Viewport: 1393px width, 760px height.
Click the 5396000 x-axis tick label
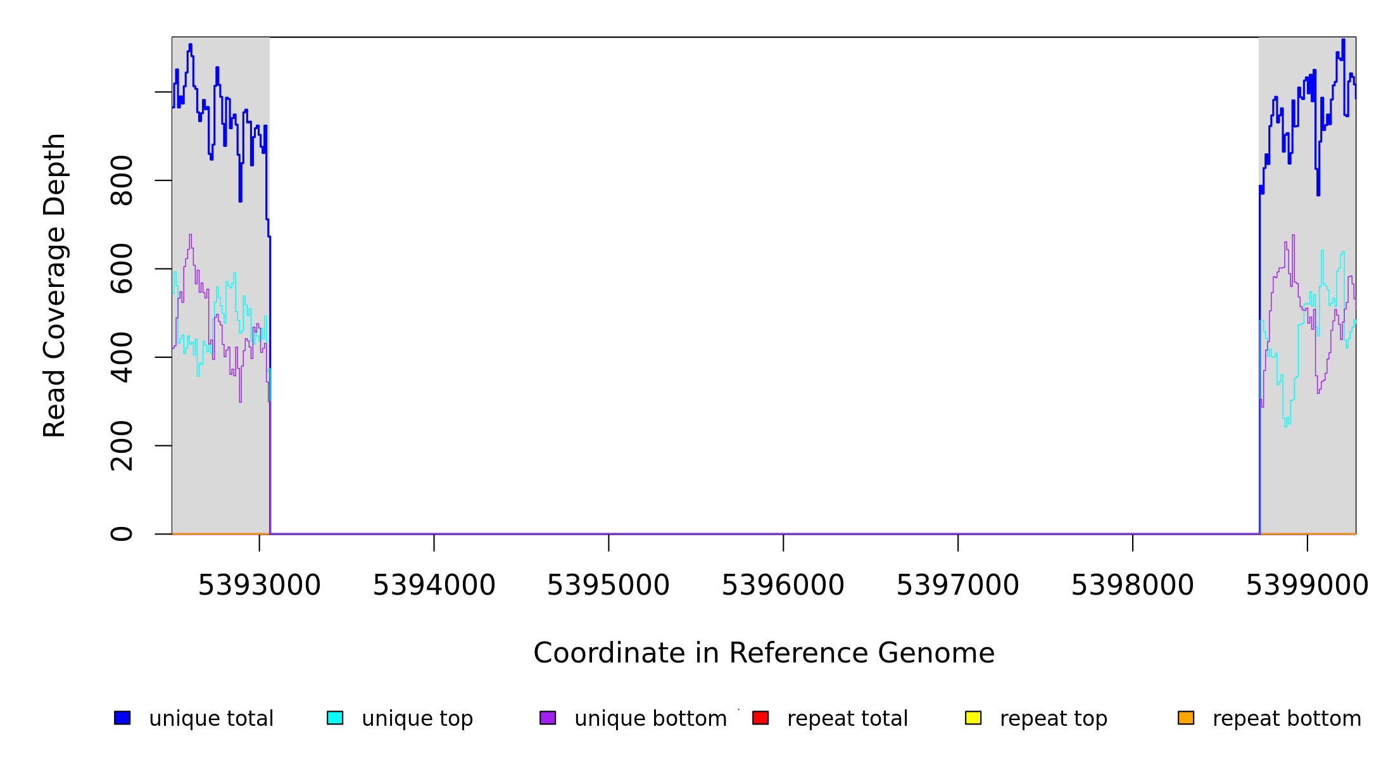tap(783, 585)
